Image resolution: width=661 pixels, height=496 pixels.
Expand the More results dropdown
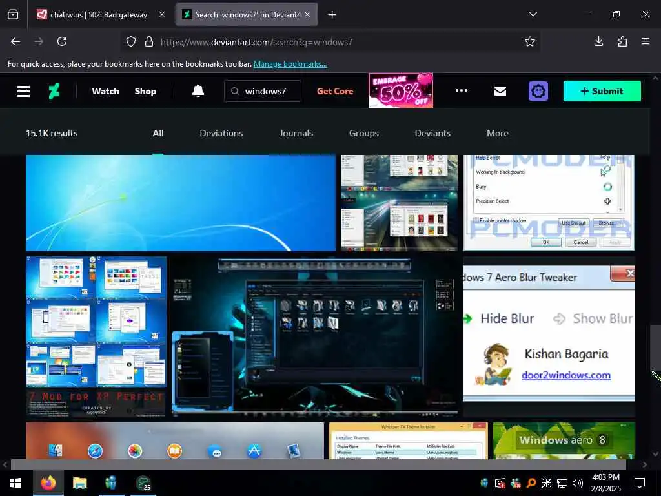[498, 133]
